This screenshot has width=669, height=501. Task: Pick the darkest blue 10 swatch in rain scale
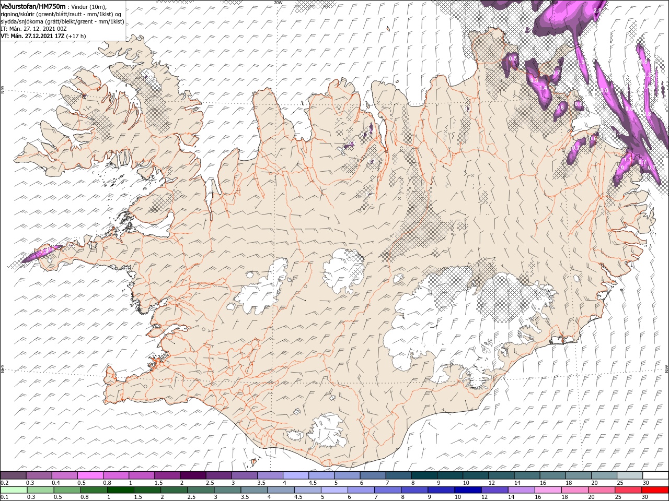(467, 490)
